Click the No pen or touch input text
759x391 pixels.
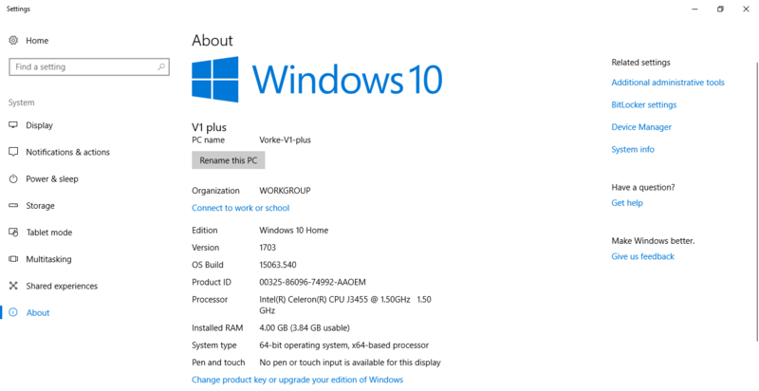[350, 363]
